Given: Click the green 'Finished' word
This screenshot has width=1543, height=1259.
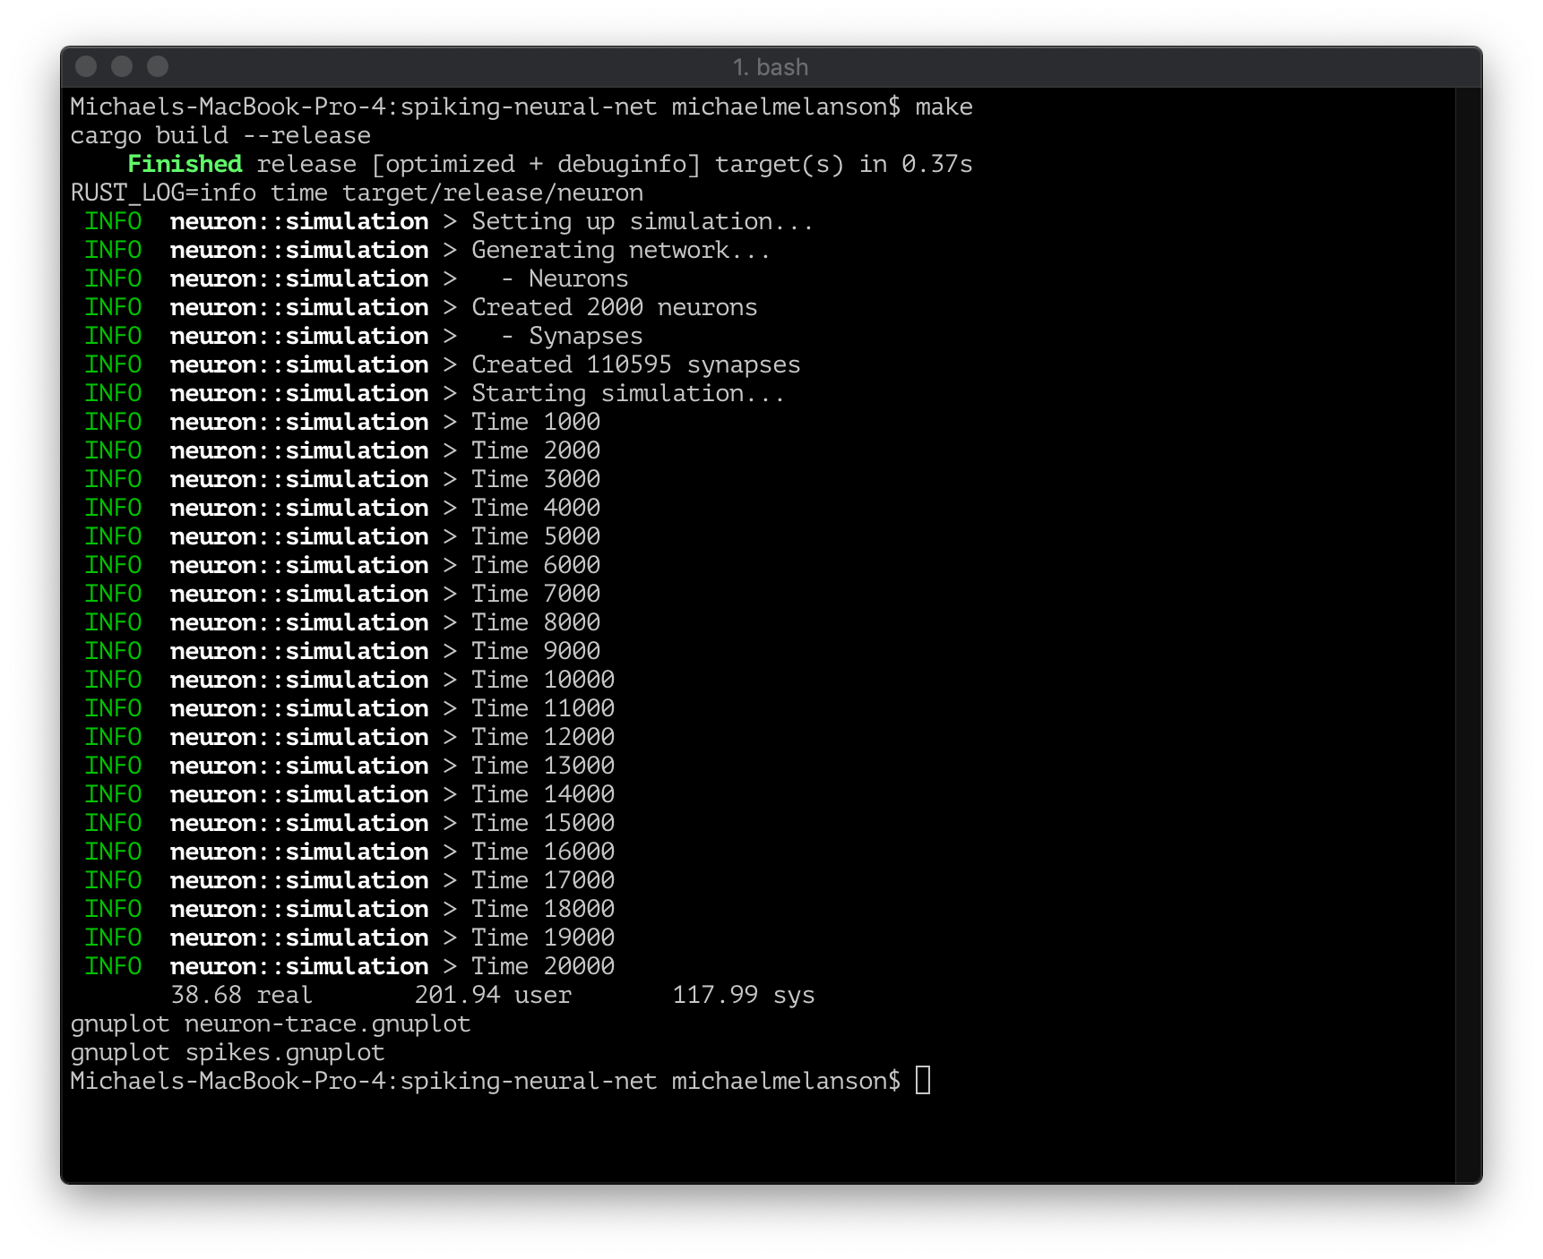Looking at the screenshot, I should tap(185, 164).
